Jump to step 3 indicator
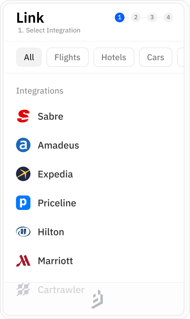 (x=152, y=17)
